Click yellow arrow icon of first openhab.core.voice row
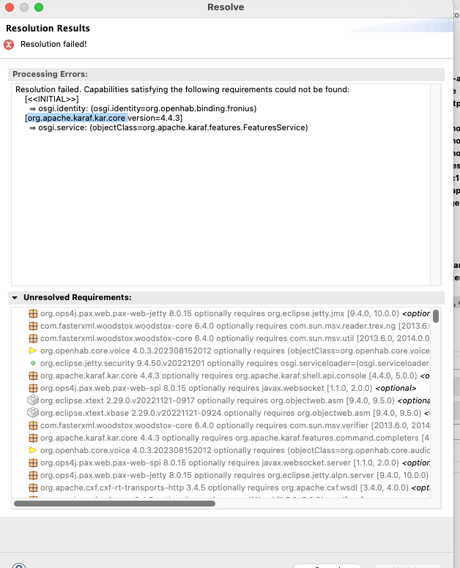The image size is (460, 568). pos(33,351)
